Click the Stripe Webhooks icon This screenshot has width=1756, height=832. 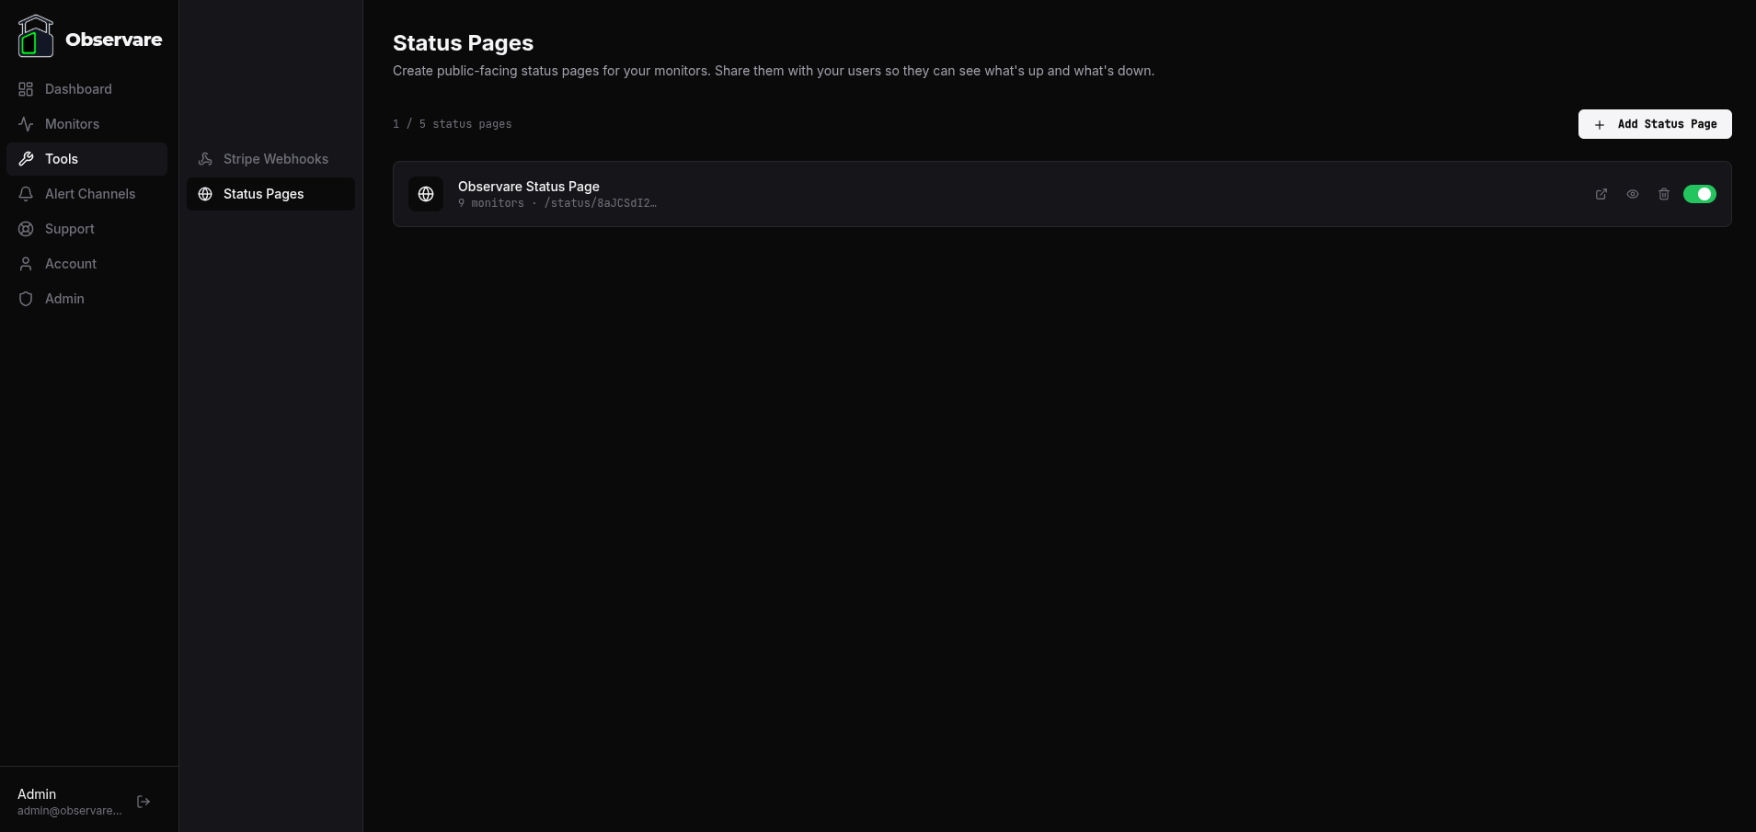[x=204, y=158]
